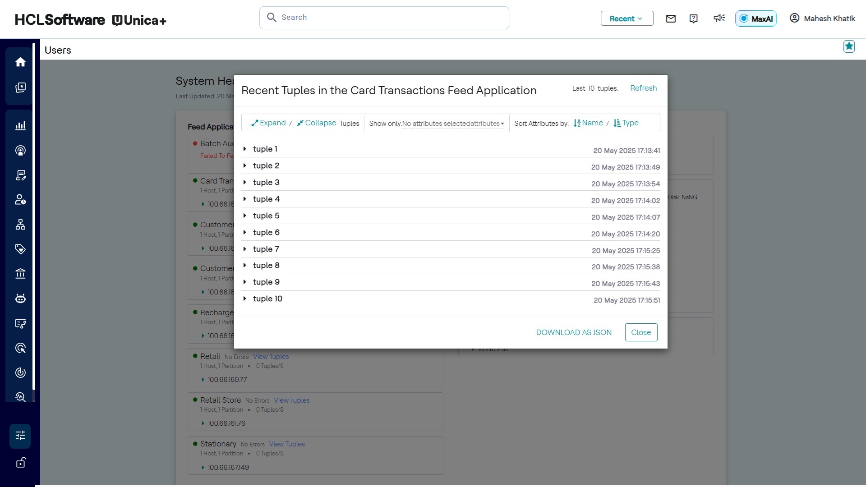The image size is (866, 487).
Task: Sort attributes by Name
Action: pyautogui.click(x=588, y=123)
